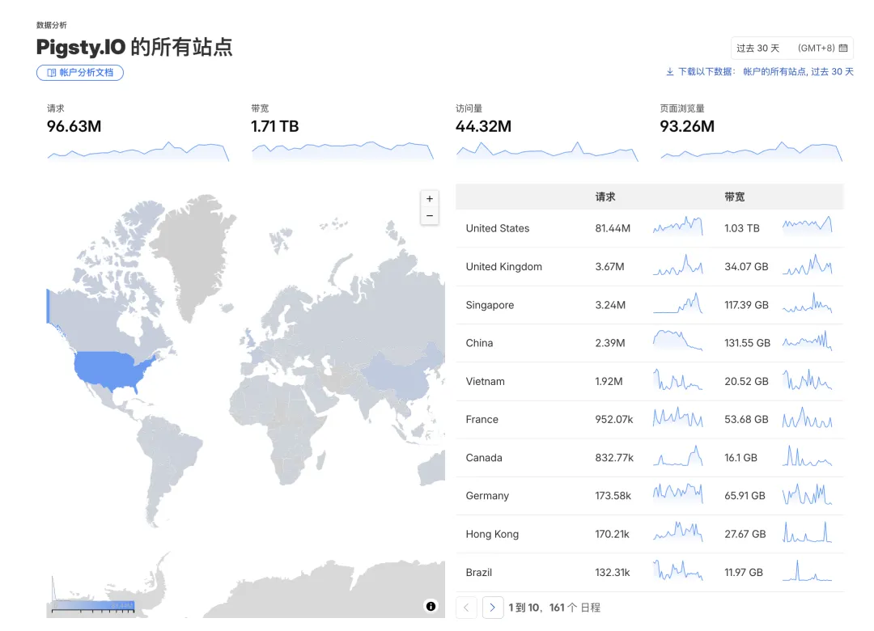Click the map info icon

[x=431, y=606]
